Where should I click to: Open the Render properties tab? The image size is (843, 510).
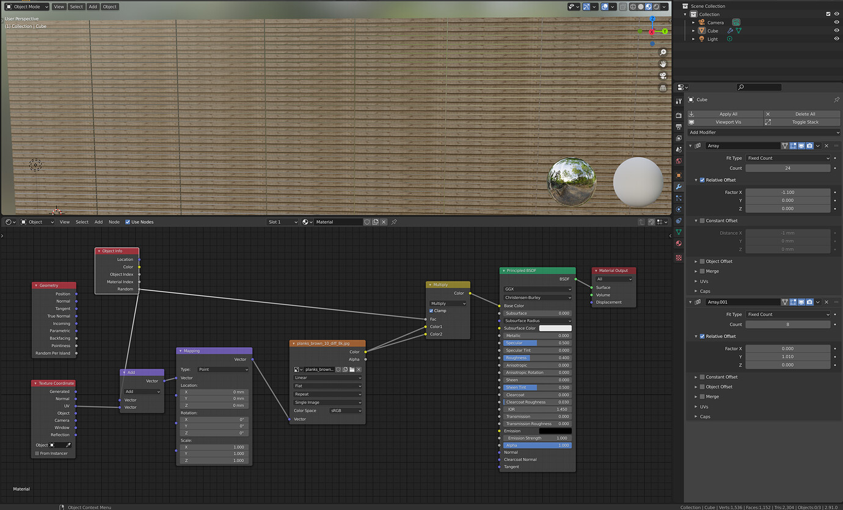[x=679, y=115]
